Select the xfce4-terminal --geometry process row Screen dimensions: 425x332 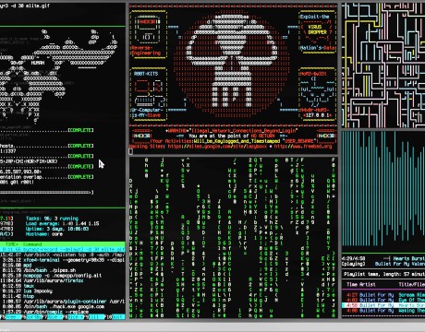(63, 260)
